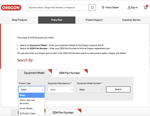The image size is (150, 116).
Task: Expand the Equipment Model Number dropdown
Action: point(90,89)
